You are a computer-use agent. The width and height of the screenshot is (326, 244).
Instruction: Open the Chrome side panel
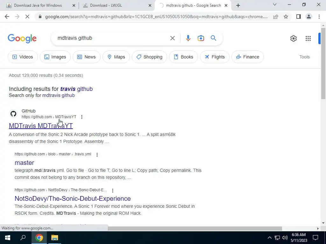(x=299, y=17)
